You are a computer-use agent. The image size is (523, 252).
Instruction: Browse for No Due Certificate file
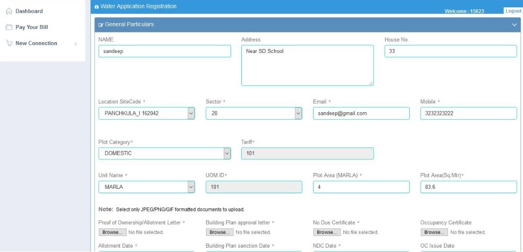[327, 232]
